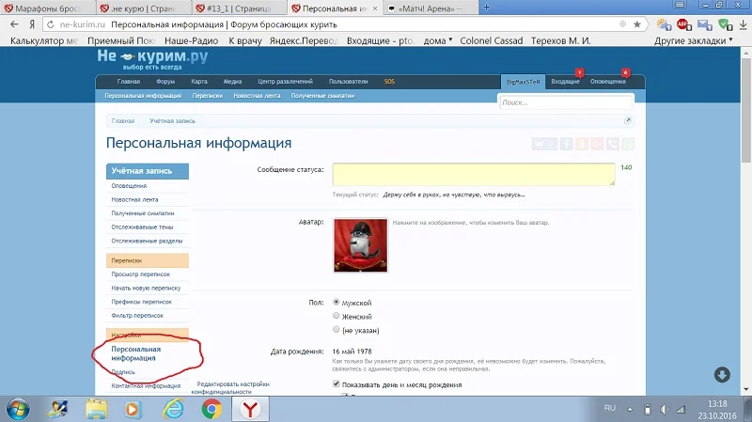Screen dimensions: 752x422
Task: Open Начать новую переписку sidebar link
Action: (x=146, y=289)
